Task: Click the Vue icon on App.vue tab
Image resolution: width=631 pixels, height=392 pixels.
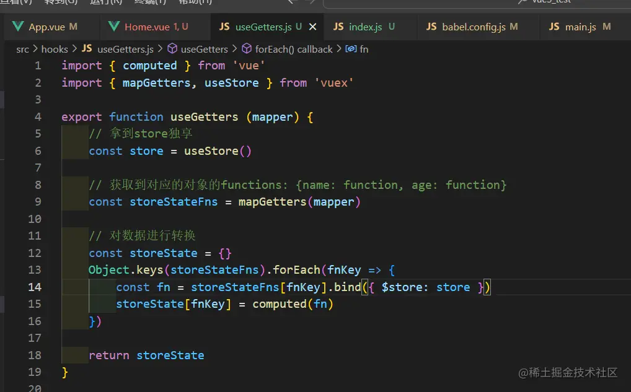Action: [18, 27]
